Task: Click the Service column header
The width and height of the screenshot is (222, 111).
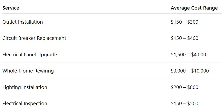Action: 11,8
